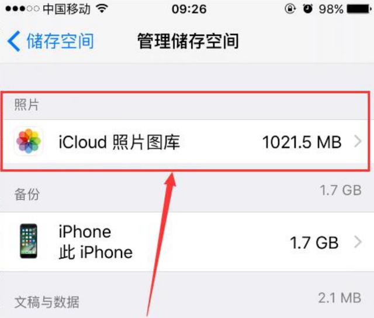Screen dimensions: 374x318
Task: Open 此 iPhone backup entry
Action: pyautogui.click(x=187, y=241)
